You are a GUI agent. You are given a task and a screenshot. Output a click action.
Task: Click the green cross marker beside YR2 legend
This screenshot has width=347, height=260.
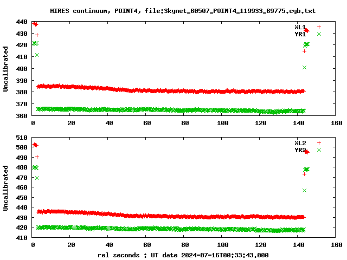(319, 150)
